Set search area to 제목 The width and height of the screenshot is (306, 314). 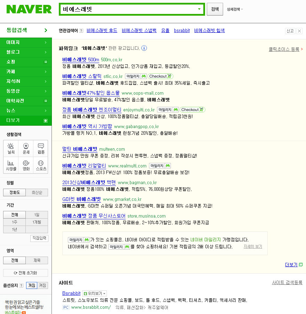[37, 260]
